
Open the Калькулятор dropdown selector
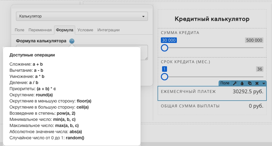pyautogui.click(x=82, y=16)
